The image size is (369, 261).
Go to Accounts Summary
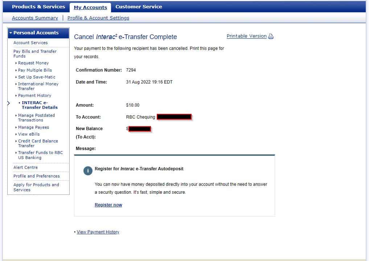pyautogui.click(x=35, y=18)
